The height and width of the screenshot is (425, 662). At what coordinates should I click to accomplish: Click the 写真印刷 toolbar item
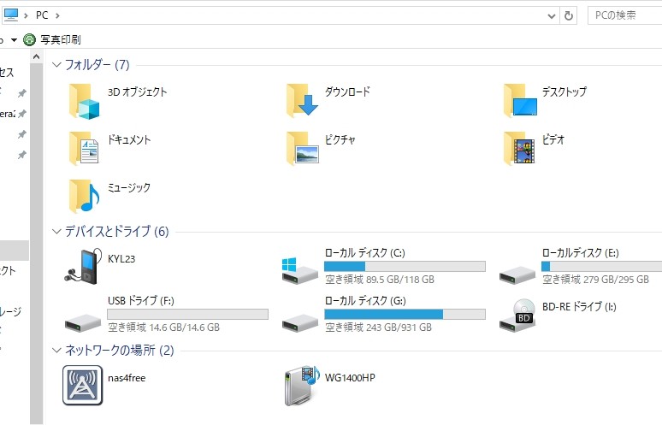click(52, 39)
